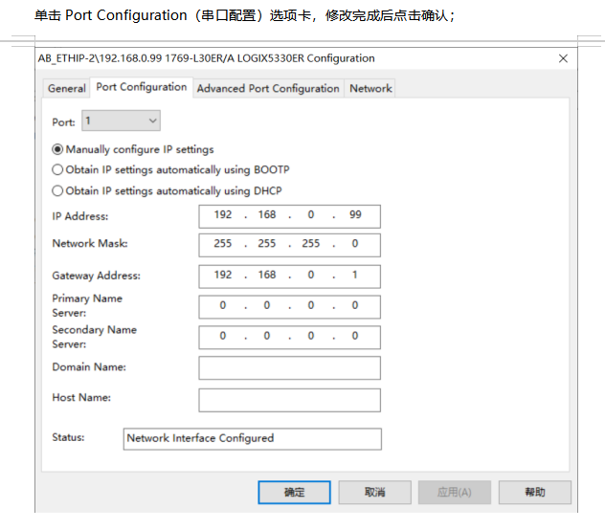Viewport: 605px width, 530px height.
Task: Click the Network Mask first octet 255
Action: coord(223,244)
